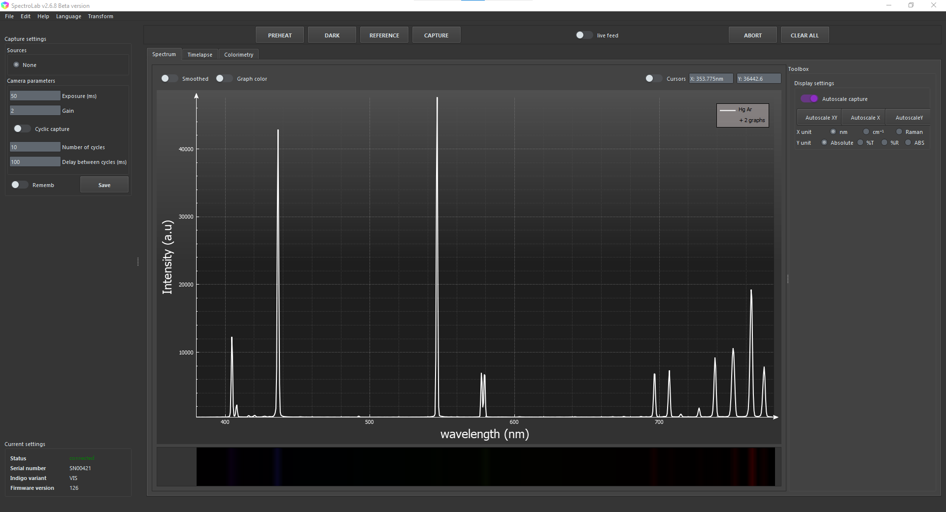The image size is (946, 512).
Task: Click the '+ 2 graphs' legend link
Action: [x=752, y=120]
